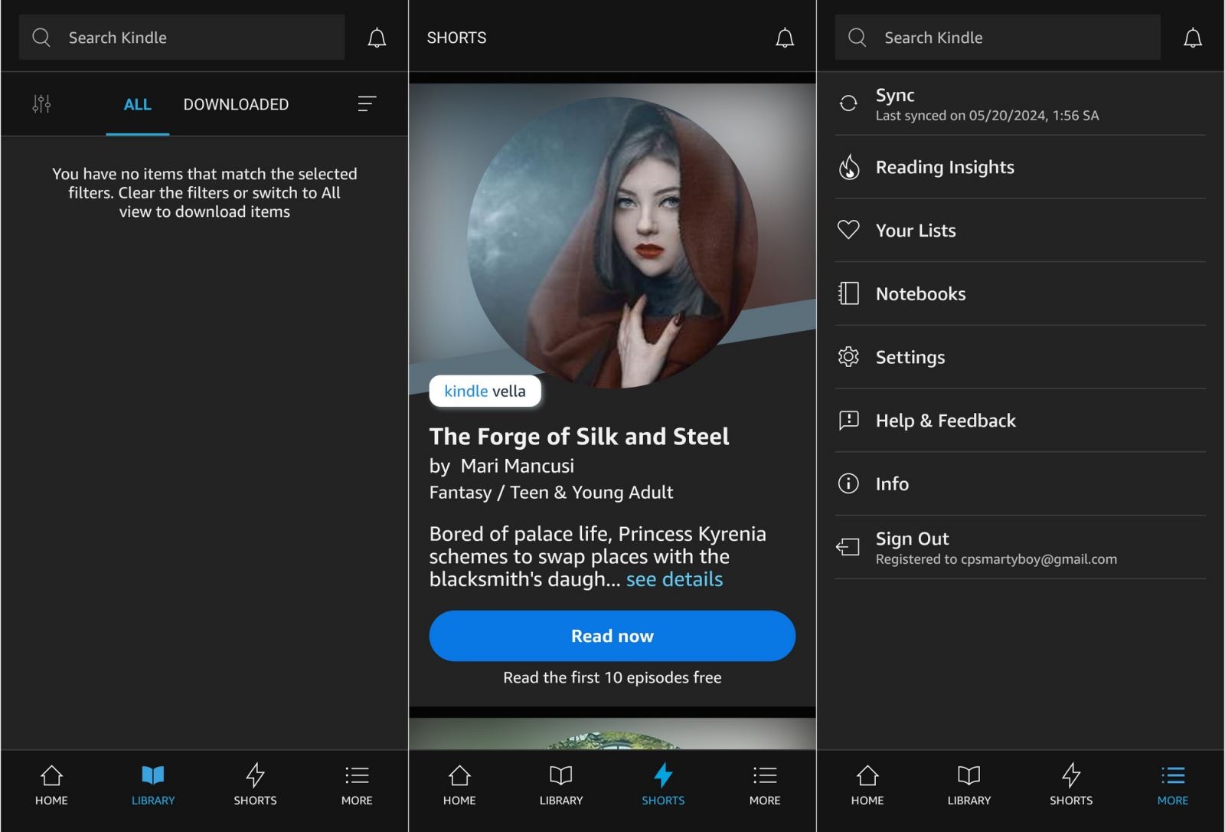Tap the Settings gear icon
Image resolution: width=1225 pixels, height=832 pixels.
coord(848,357)
